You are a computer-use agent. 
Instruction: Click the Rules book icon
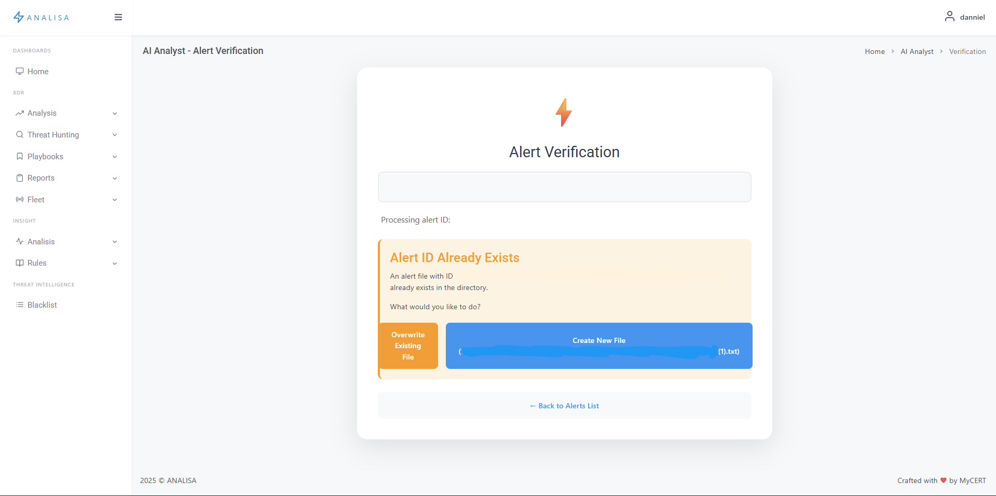(20, 263)
